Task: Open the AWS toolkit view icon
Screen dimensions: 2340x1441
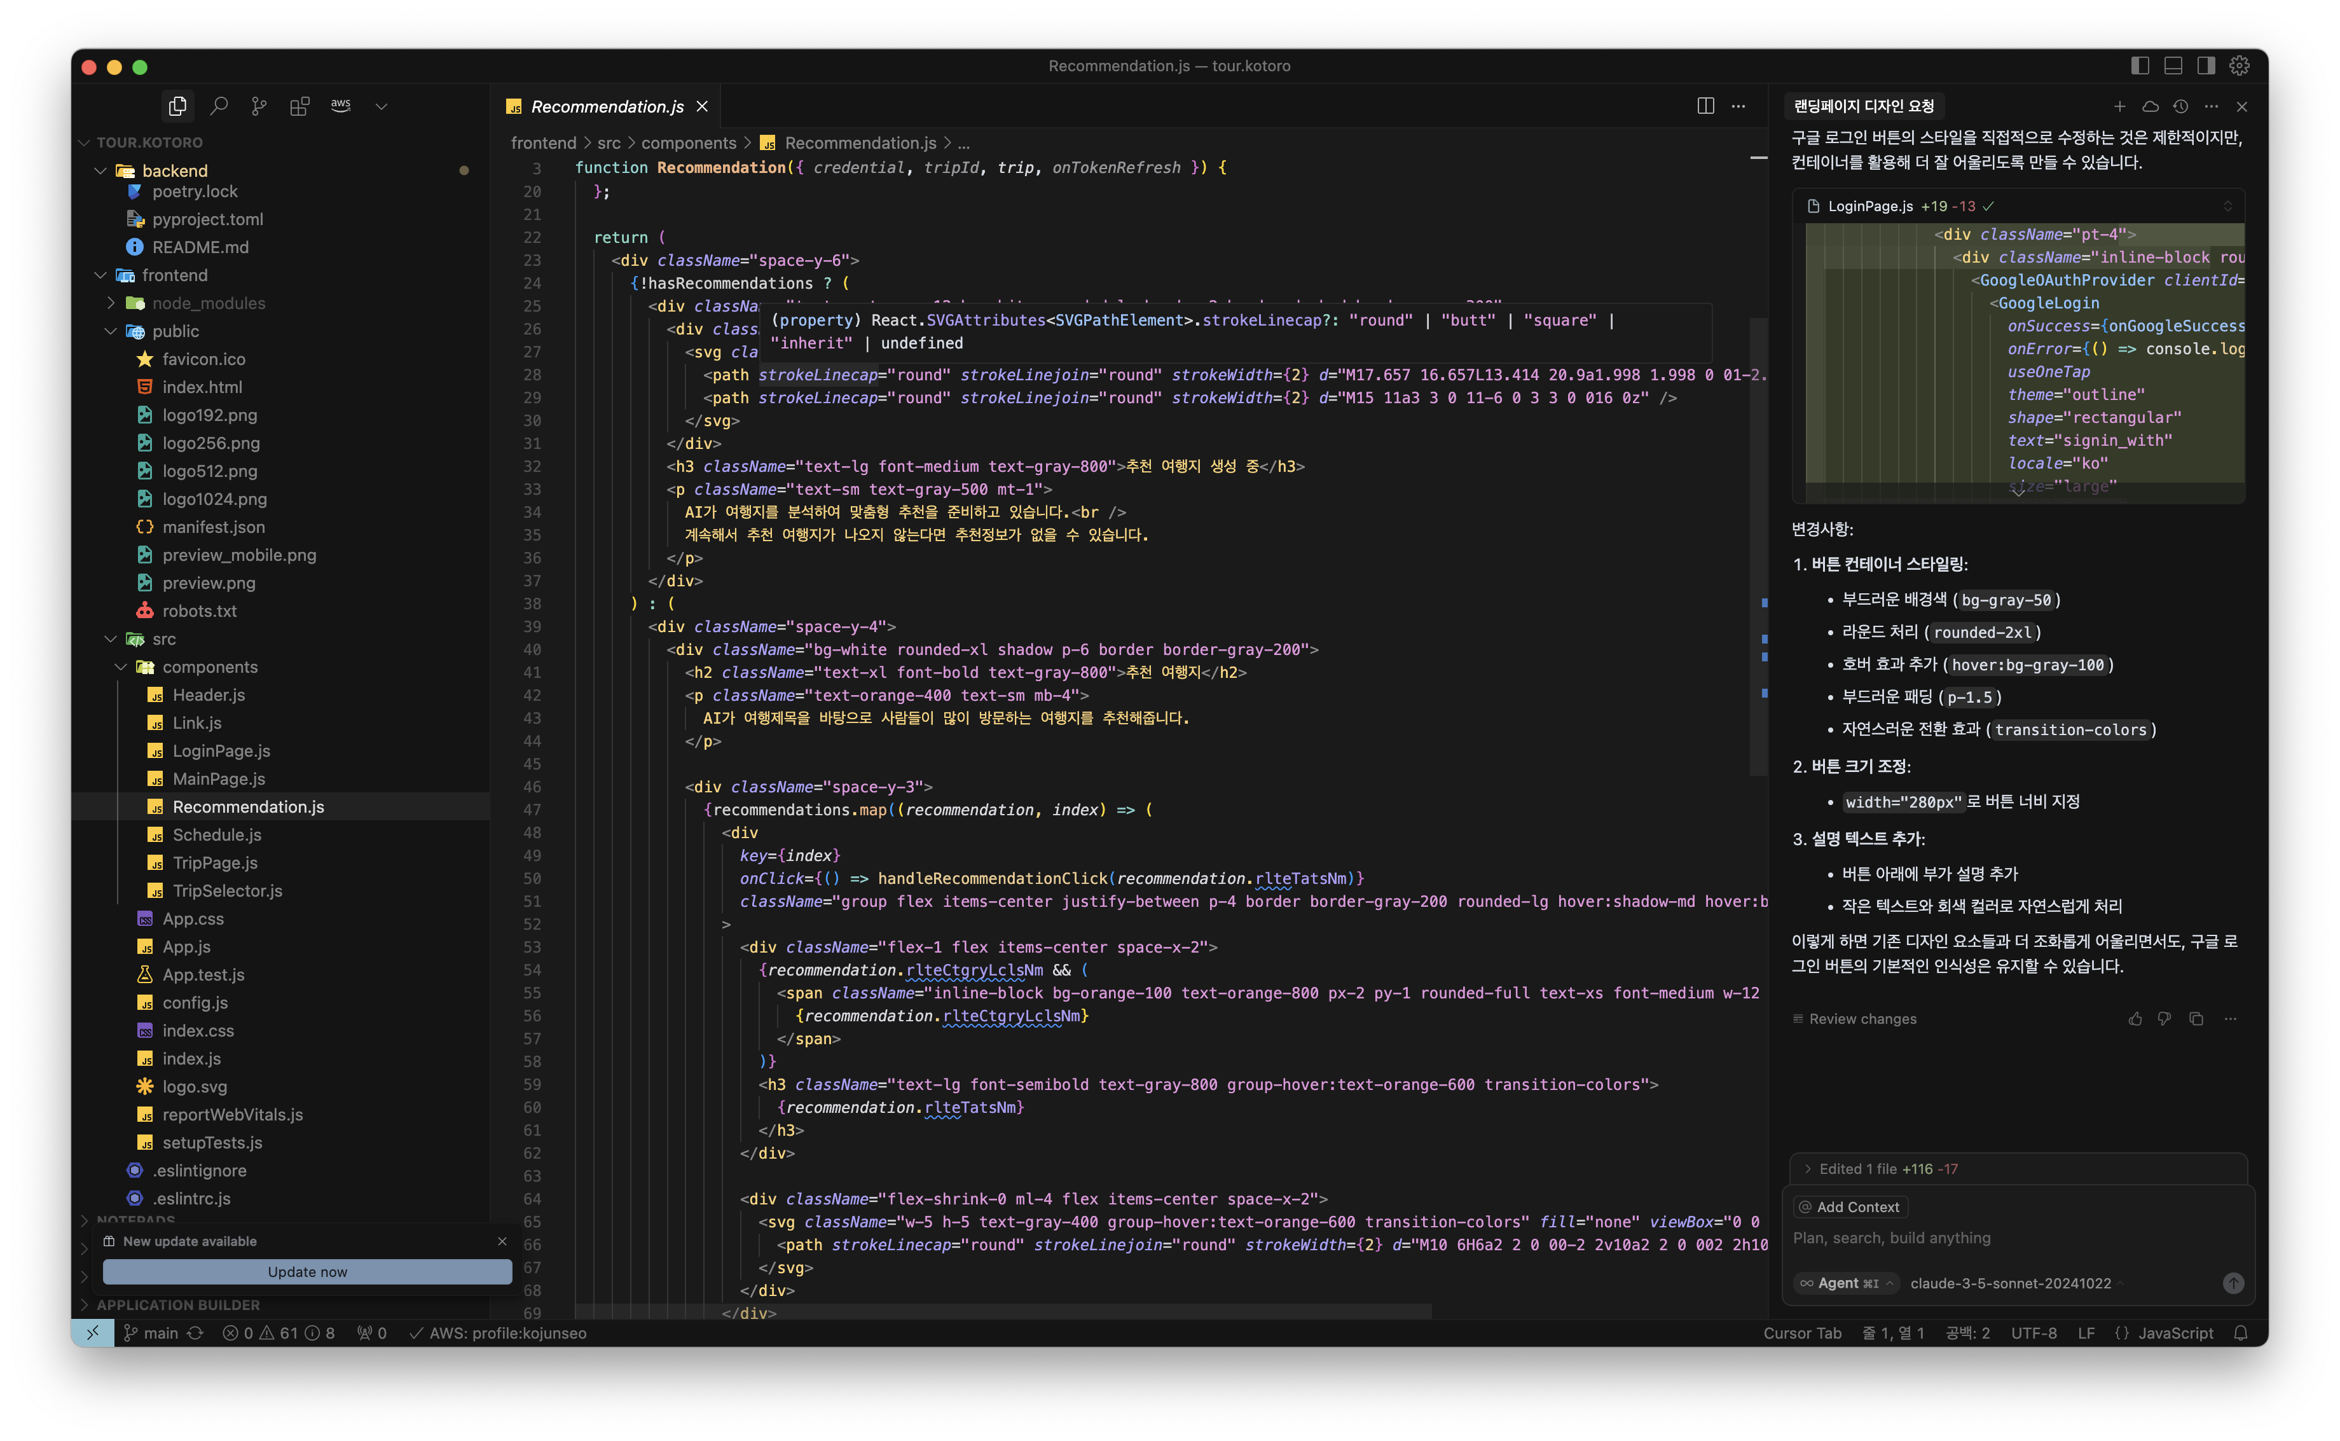Action: [340, 106]
